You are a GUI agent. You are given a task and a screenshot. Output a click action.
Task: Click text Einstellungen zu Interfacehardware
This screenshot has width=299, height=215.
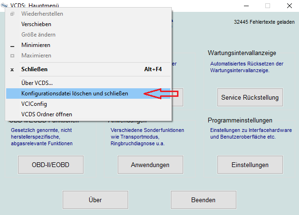[251, 130]
